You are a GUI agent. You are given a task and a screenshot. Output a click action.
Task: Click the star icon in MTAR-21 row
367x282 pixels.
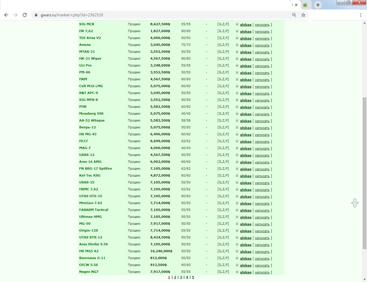[237, 52]
